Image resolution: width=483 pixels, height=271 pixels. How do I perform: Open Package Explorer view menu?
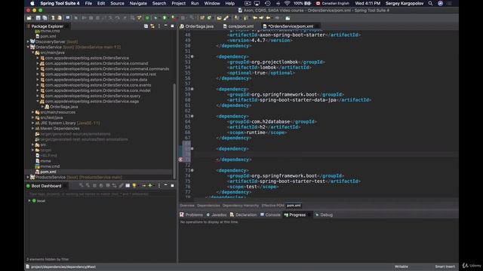tap(159, 26)
